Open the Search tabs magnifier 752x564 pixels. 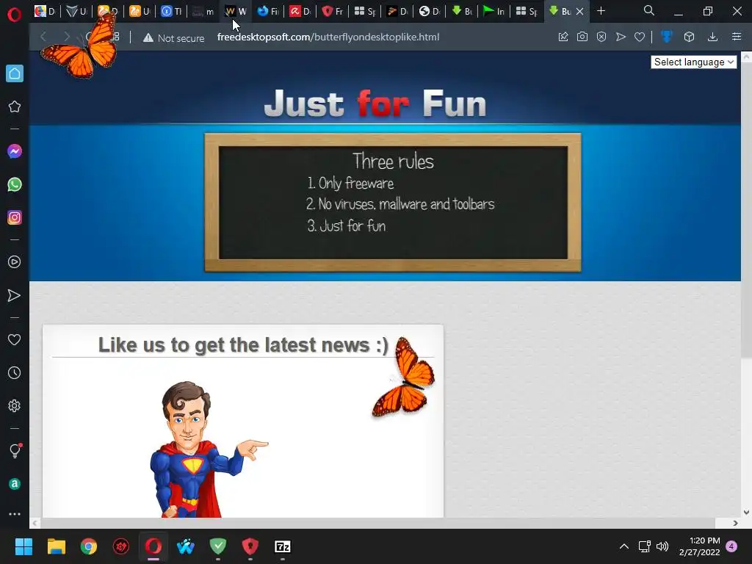[649, 10]
